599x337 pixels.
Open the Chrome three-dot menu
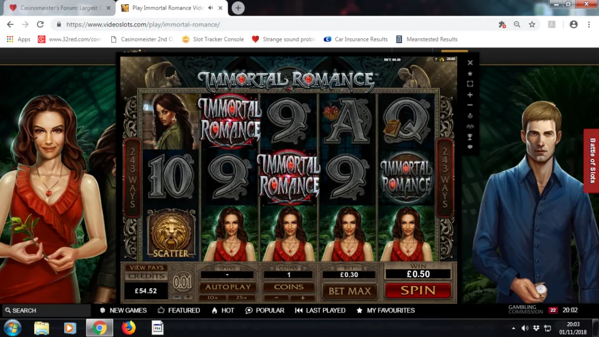click(x=589, y=25)
